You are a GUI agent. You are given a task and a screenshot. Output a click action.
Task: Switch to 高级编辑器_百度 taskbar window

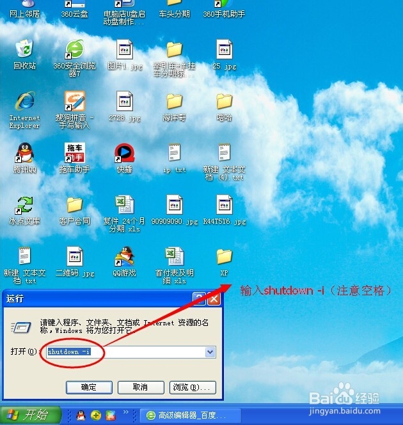tap(190, 415)
